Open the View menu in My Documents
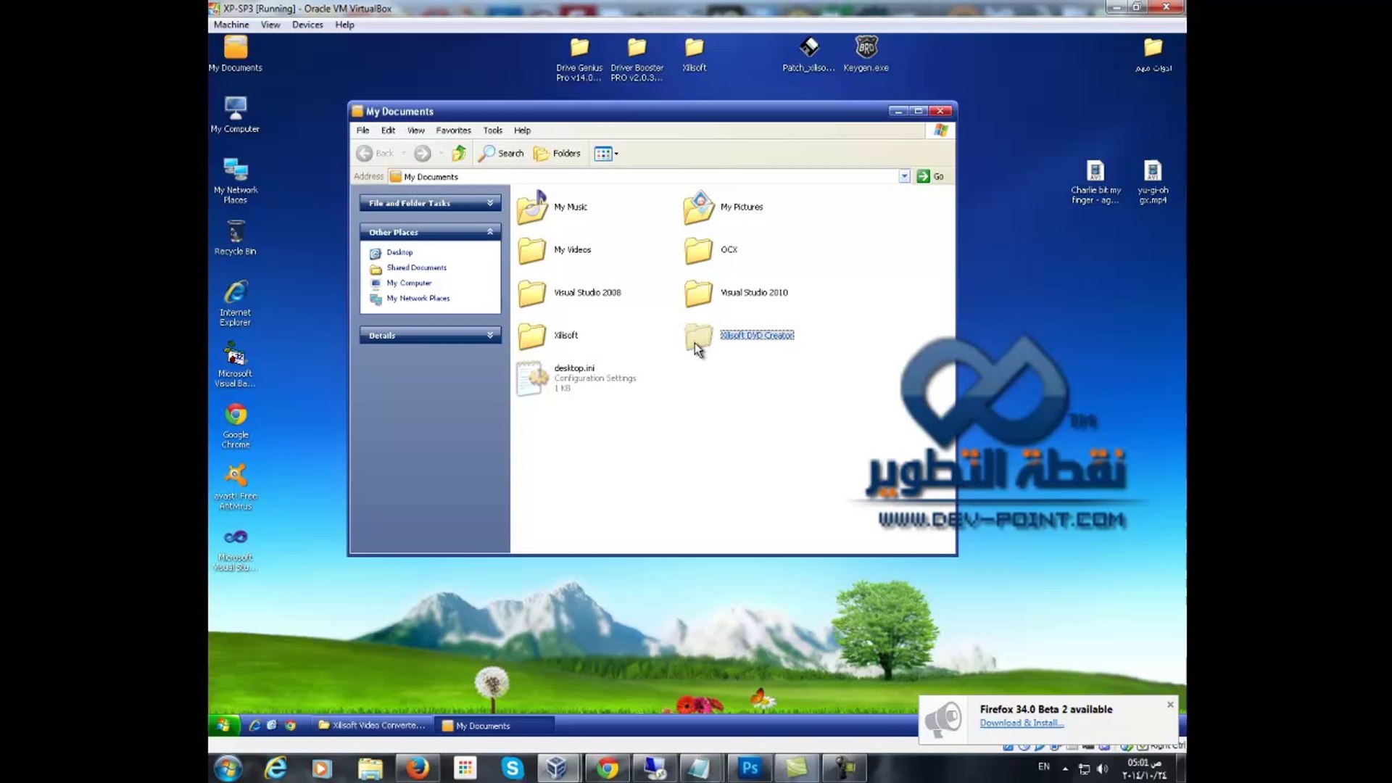The height and width of the screenshot is (783, 1392). click(x=415, y=130)
